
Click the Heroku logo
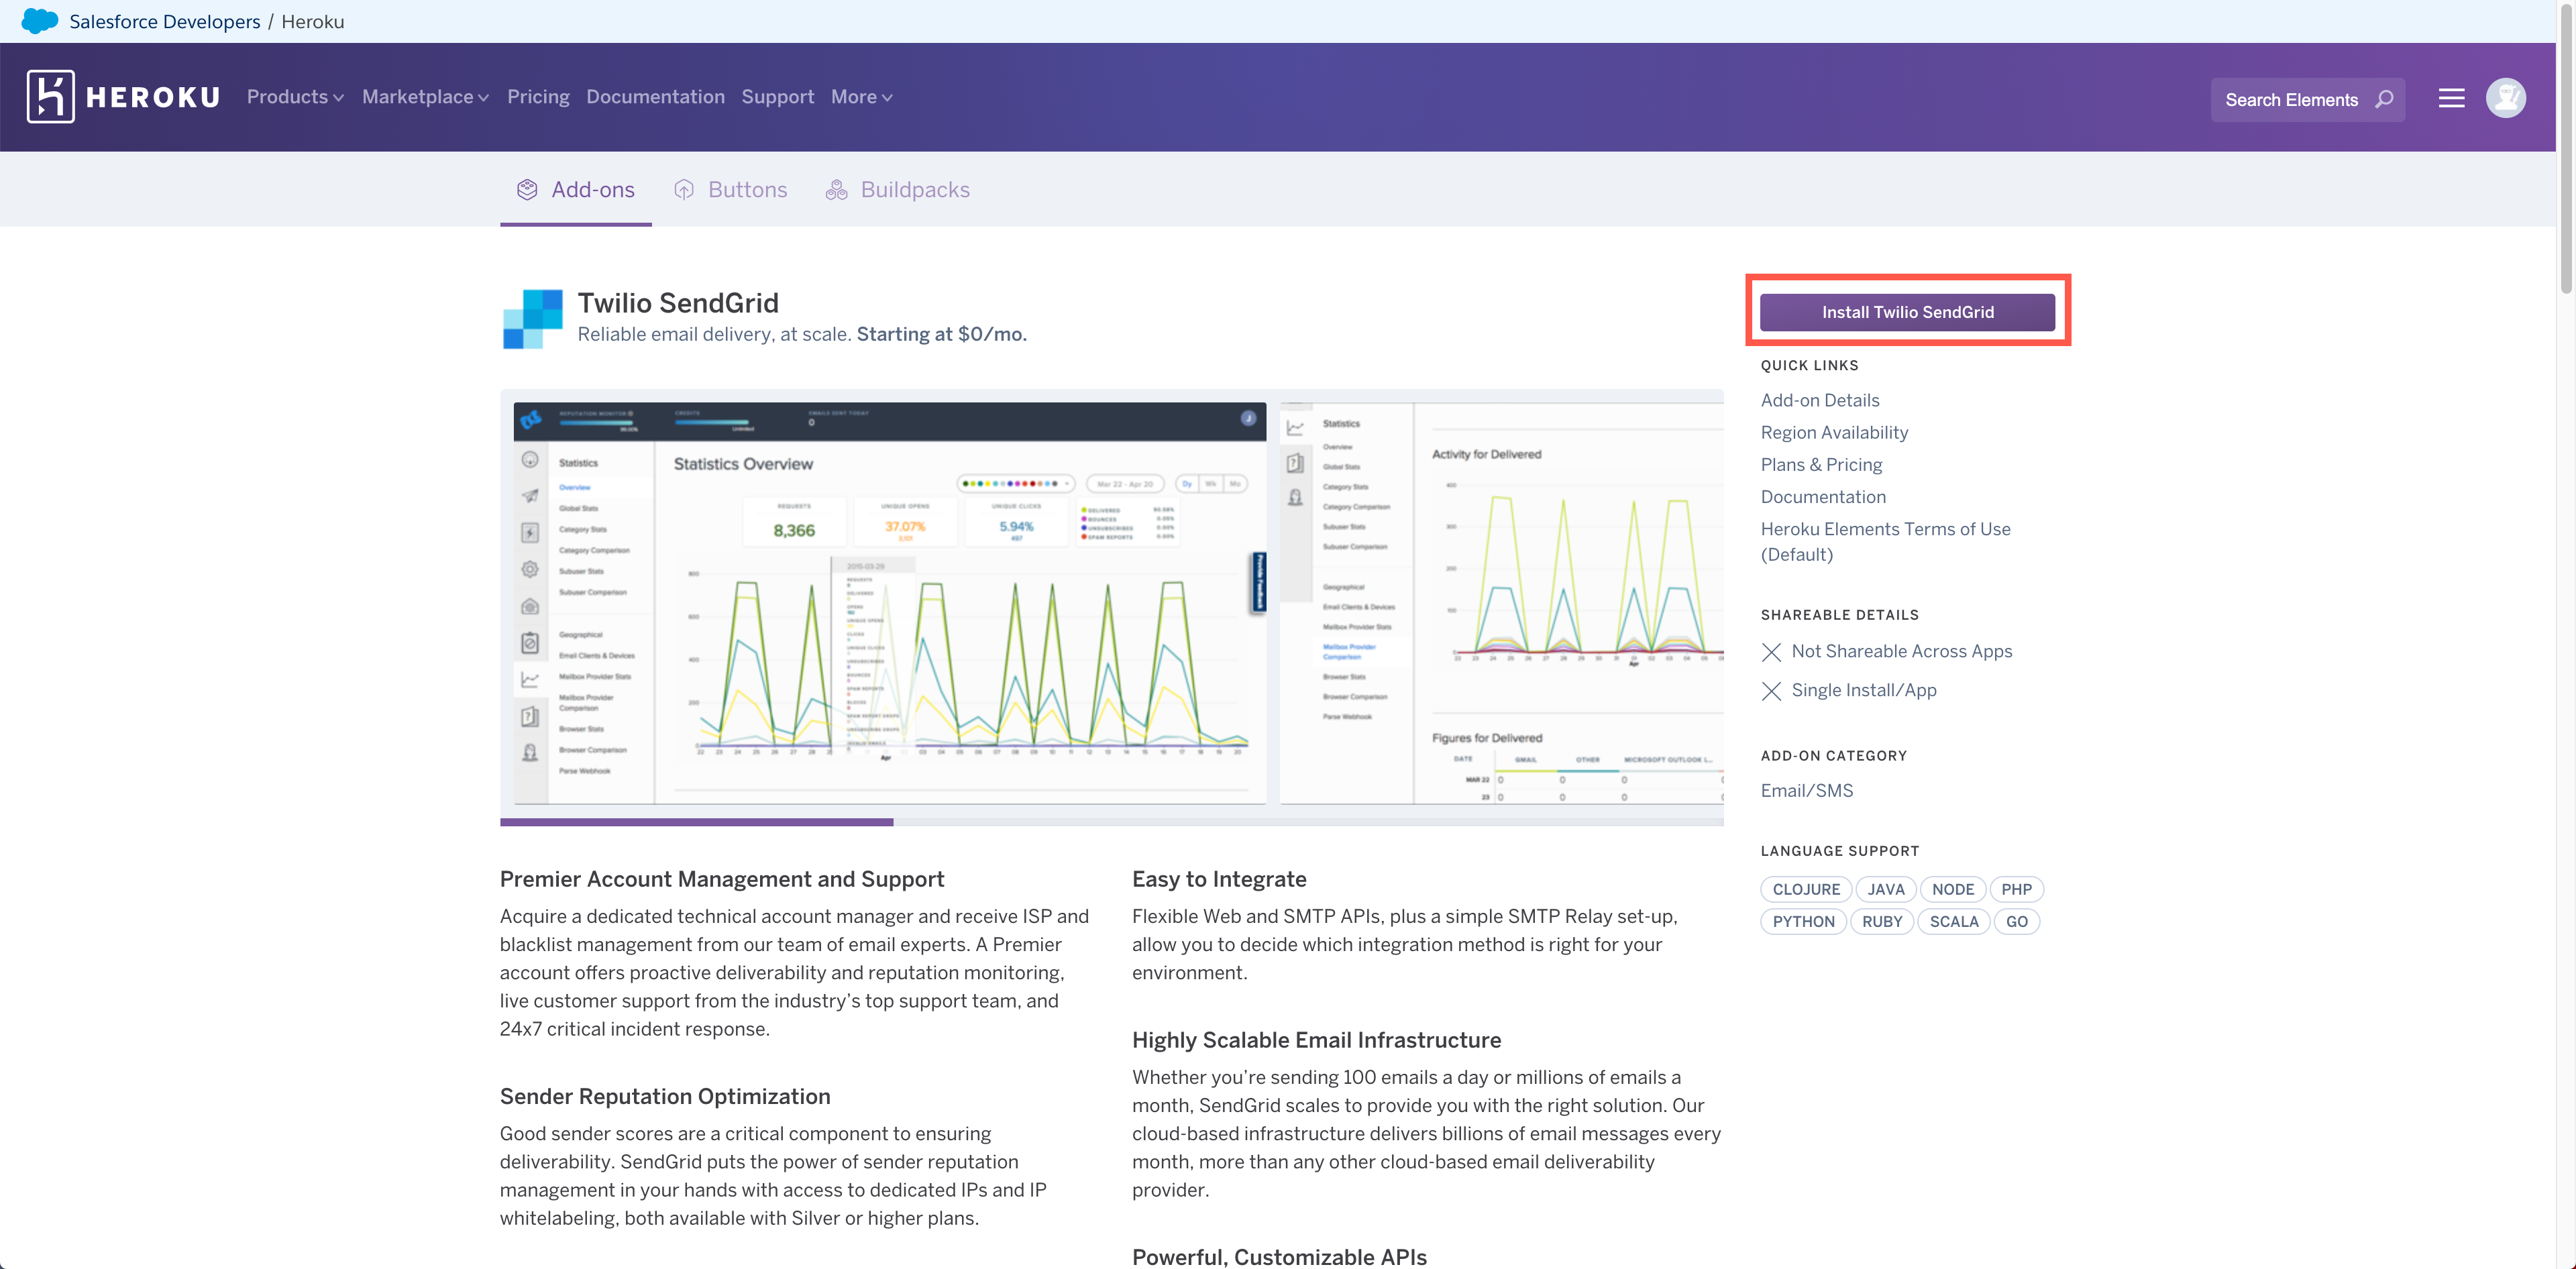[x=123, y=97]
